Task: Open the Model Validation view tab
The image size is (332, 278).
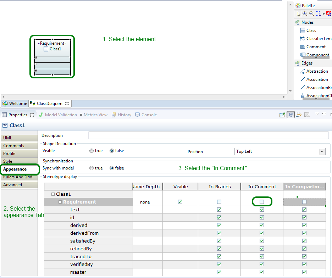Action: tap(58, 115)
